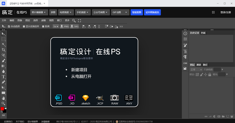Click 新建项目 on the splash card
The image size is (235, 123).
point(79,70)
